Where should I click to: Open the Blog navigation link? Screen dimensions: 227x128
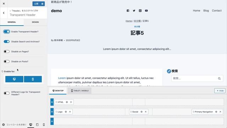coord(206,11)
